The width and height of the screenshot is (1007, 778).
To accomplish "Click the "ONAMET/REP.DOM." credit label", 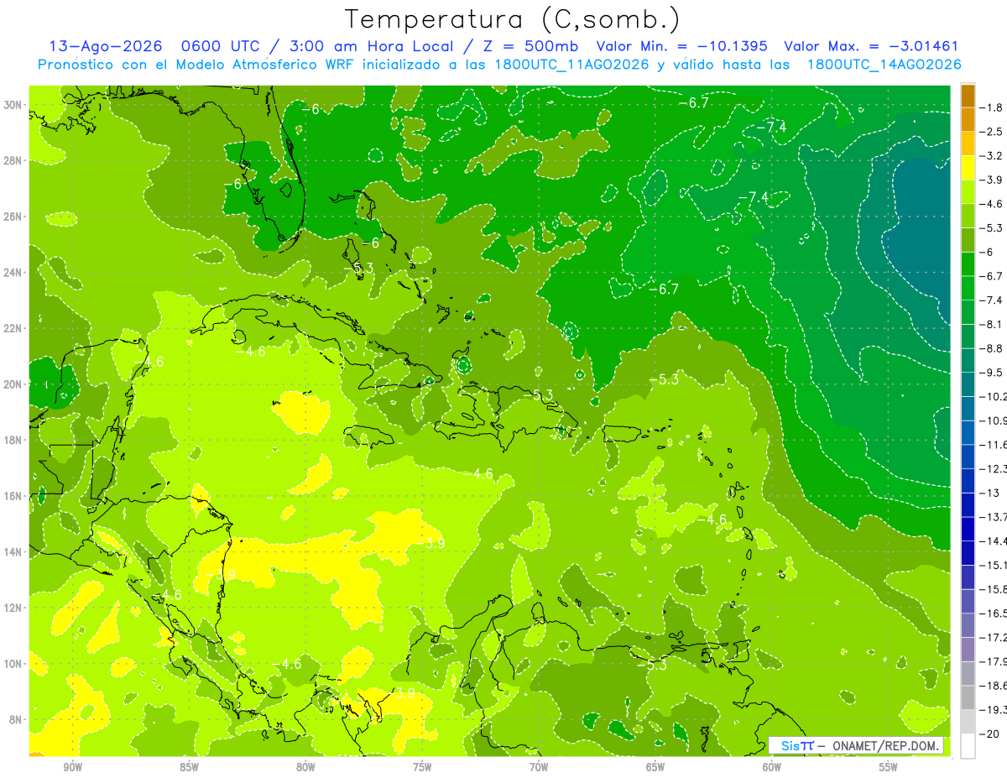I will (886, 746).
